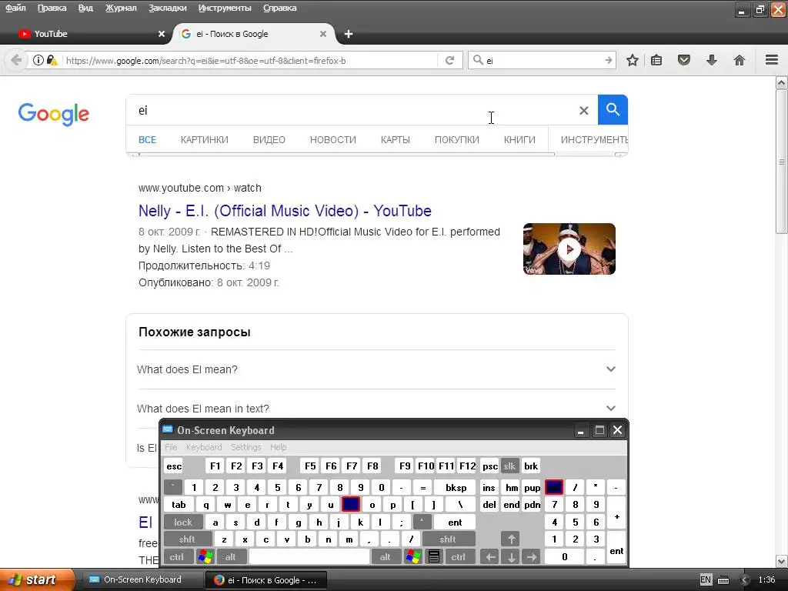Expand 'What does EI mean?' question
The image size is (788, 591).
376,369
